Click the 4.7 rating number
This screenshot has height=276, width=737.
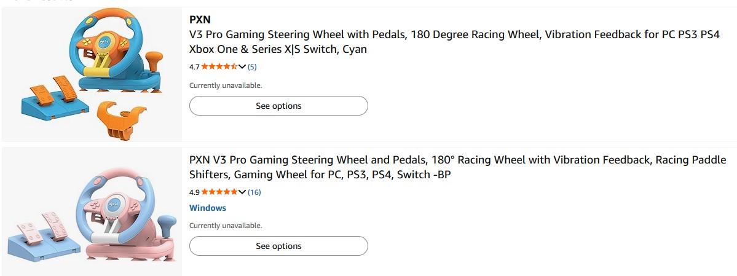[x=194, y=66]
